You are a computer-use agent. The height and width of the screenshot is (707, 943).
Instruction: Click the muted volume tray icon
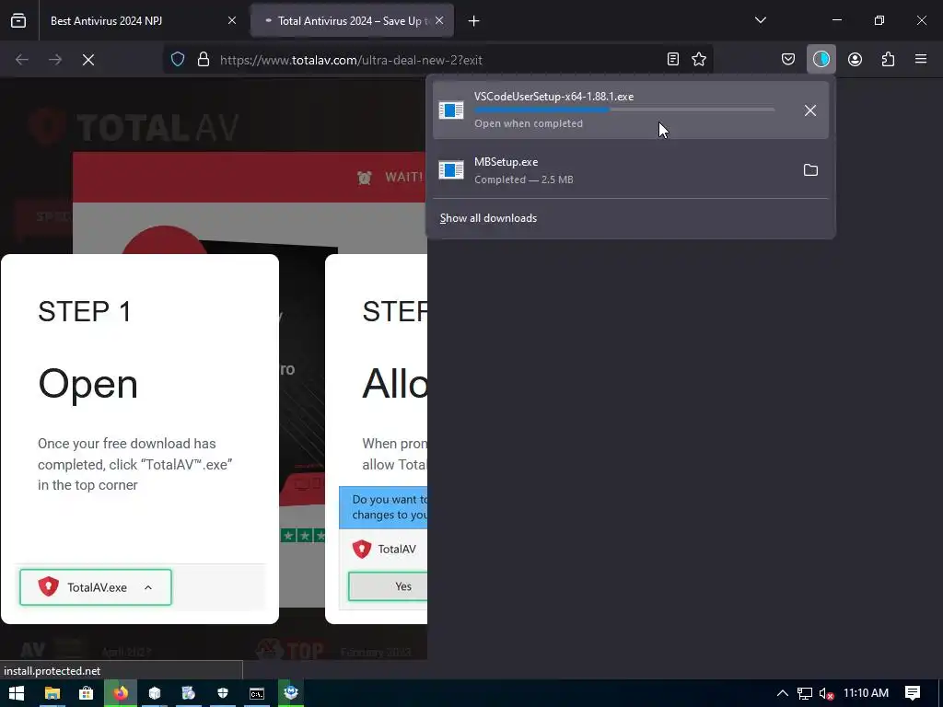[x=826, y=693]
